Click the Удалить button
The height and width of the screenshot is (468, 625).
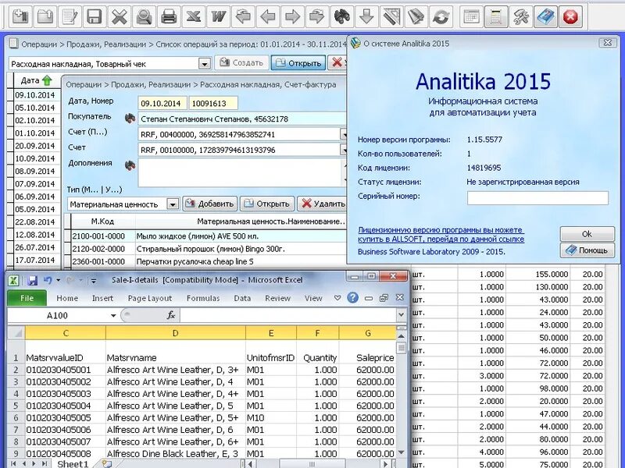[323, 204]
